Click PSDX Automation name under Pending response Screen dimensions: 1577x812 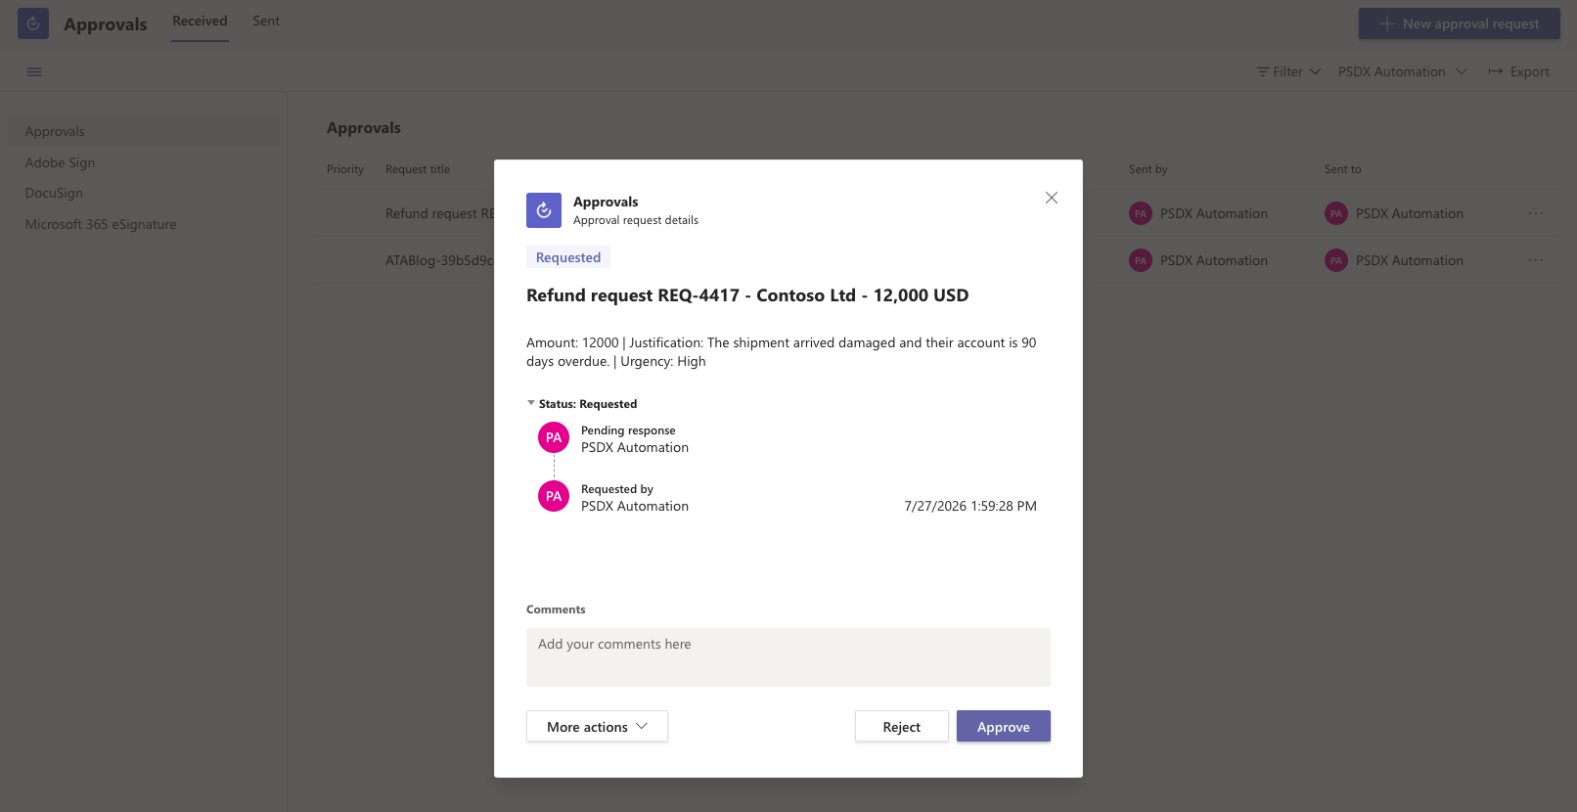[635, 447]
